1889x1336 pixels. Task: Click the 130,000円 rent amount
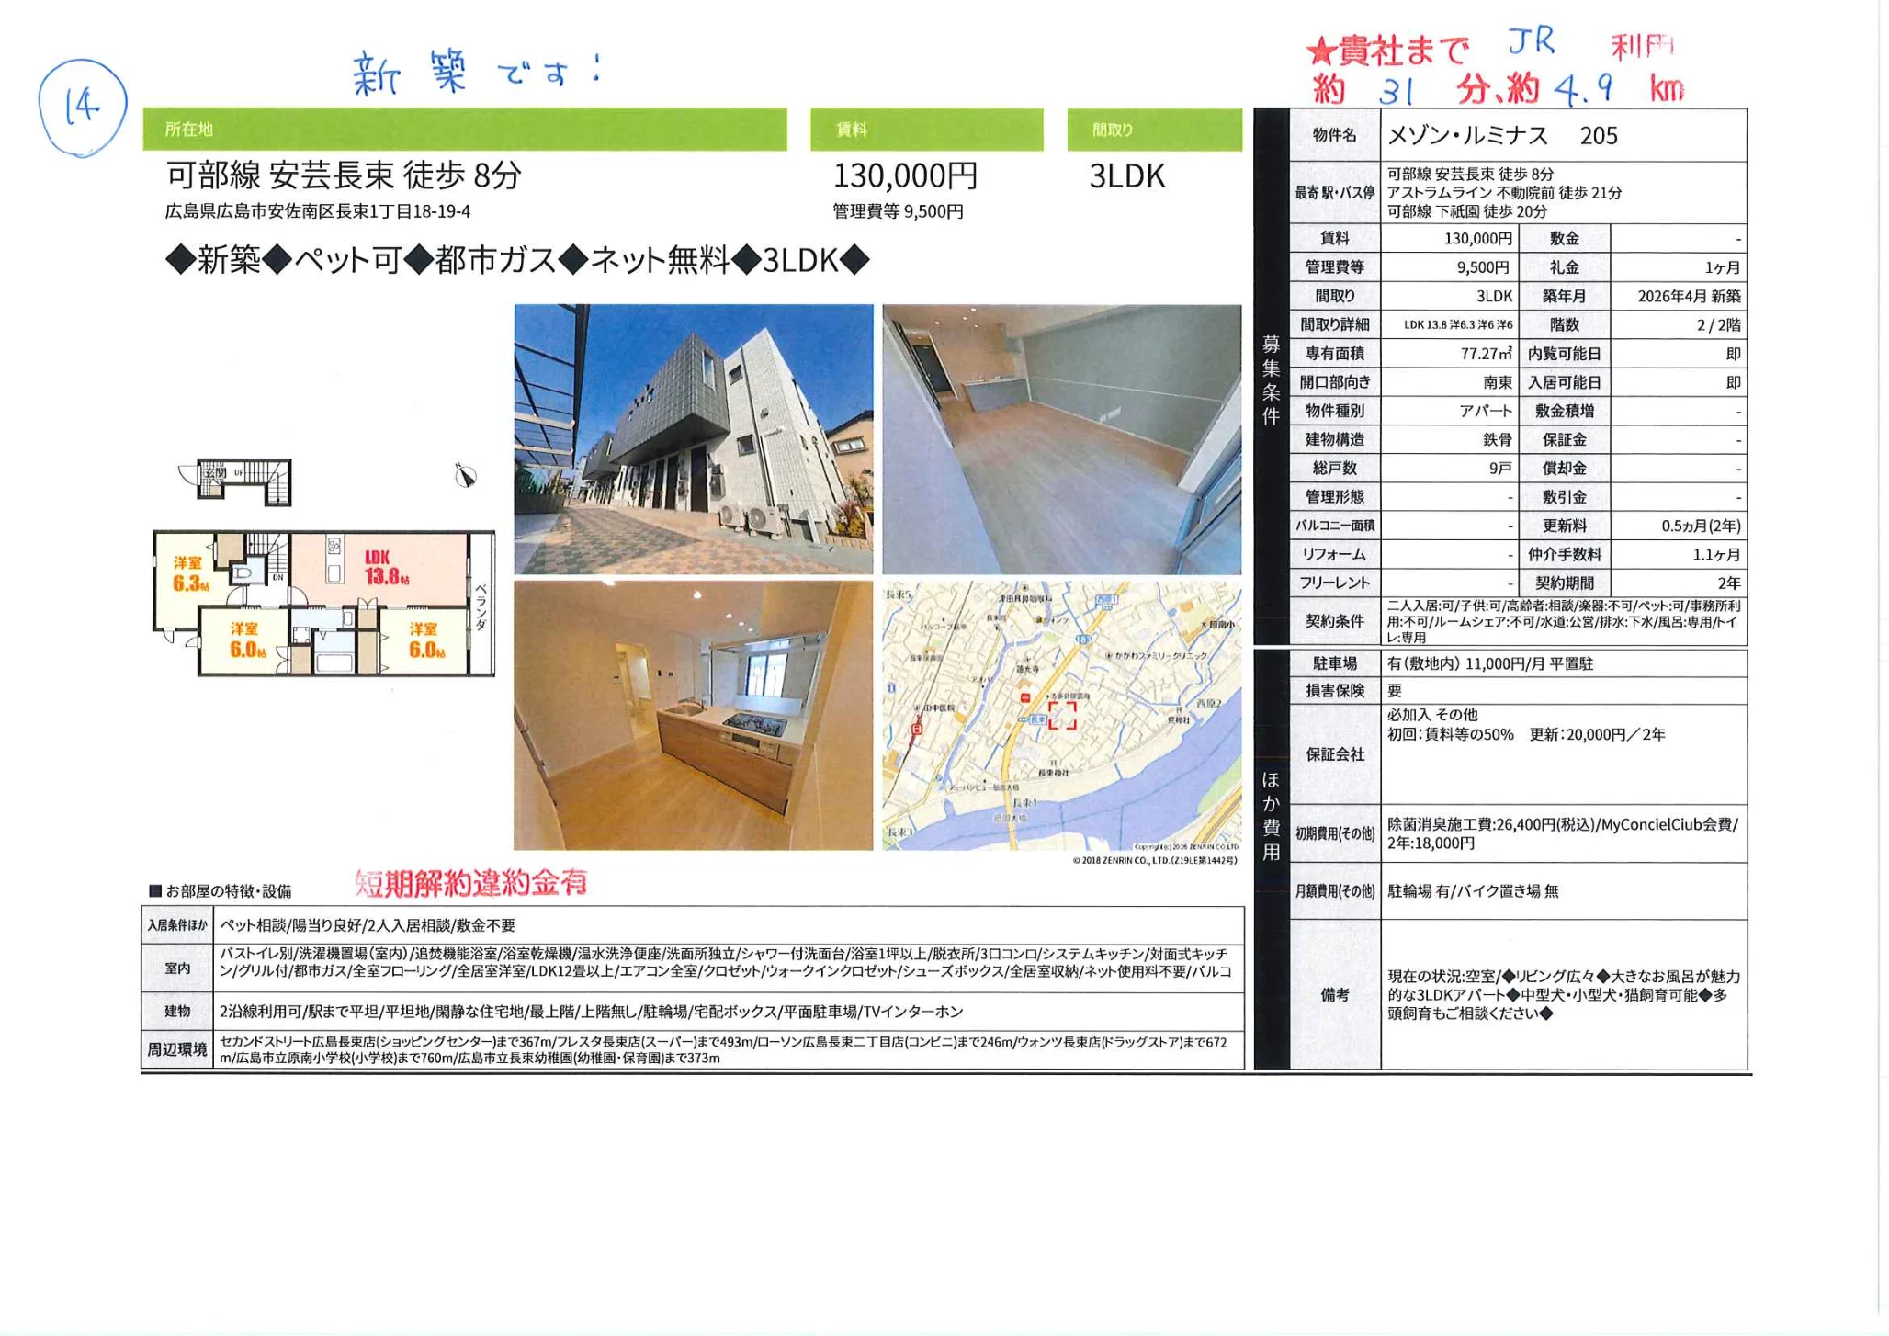click(x=905, y=175)
